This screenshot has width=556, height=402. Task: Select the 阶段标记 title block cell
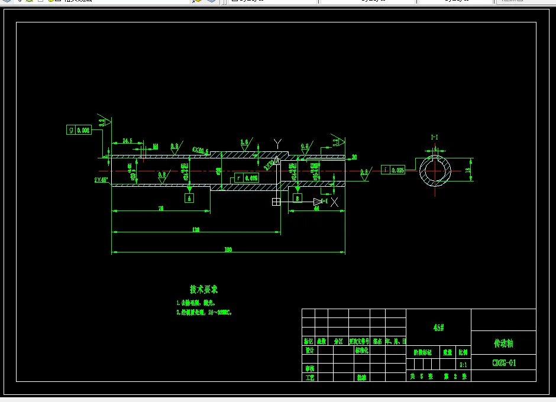423,352
